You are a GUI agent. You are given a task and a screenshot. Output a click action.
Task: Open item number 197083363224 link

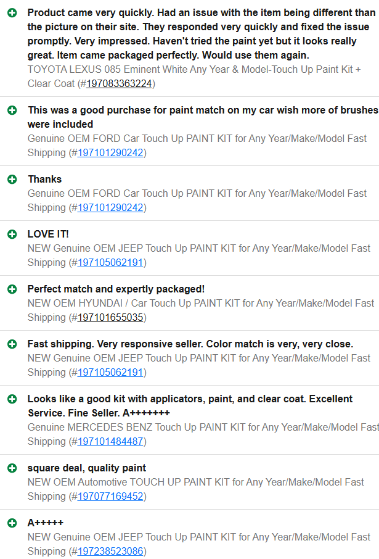pos(119,84)
